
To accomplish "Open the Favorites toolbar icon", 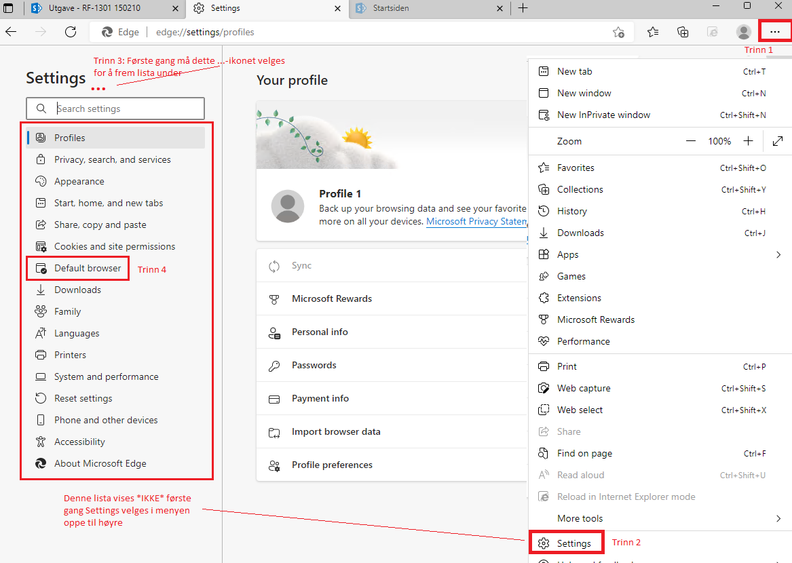I will (x=653, y=33).
